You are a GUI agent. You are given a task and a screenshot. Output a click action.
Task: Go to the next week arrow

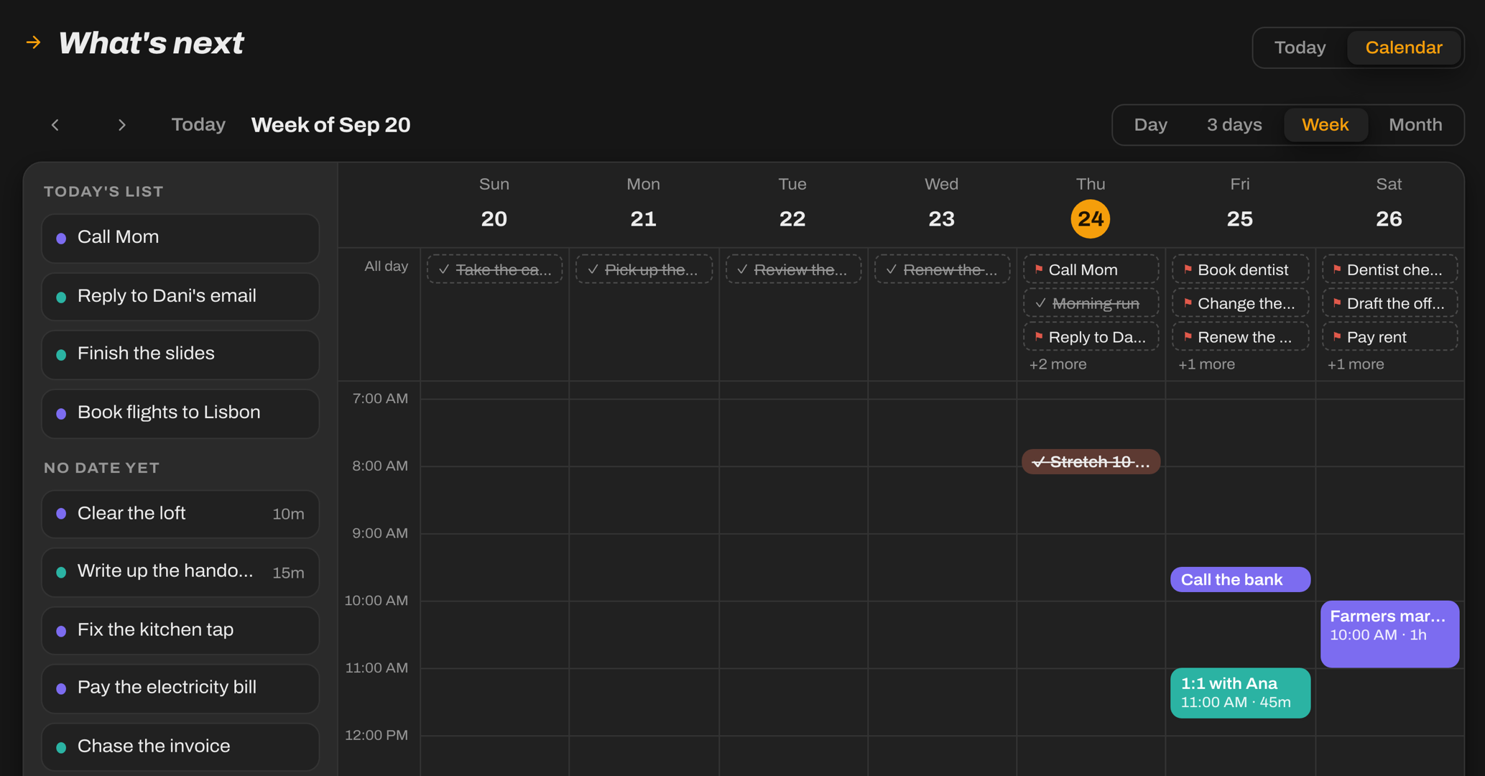tap(122, 125)
